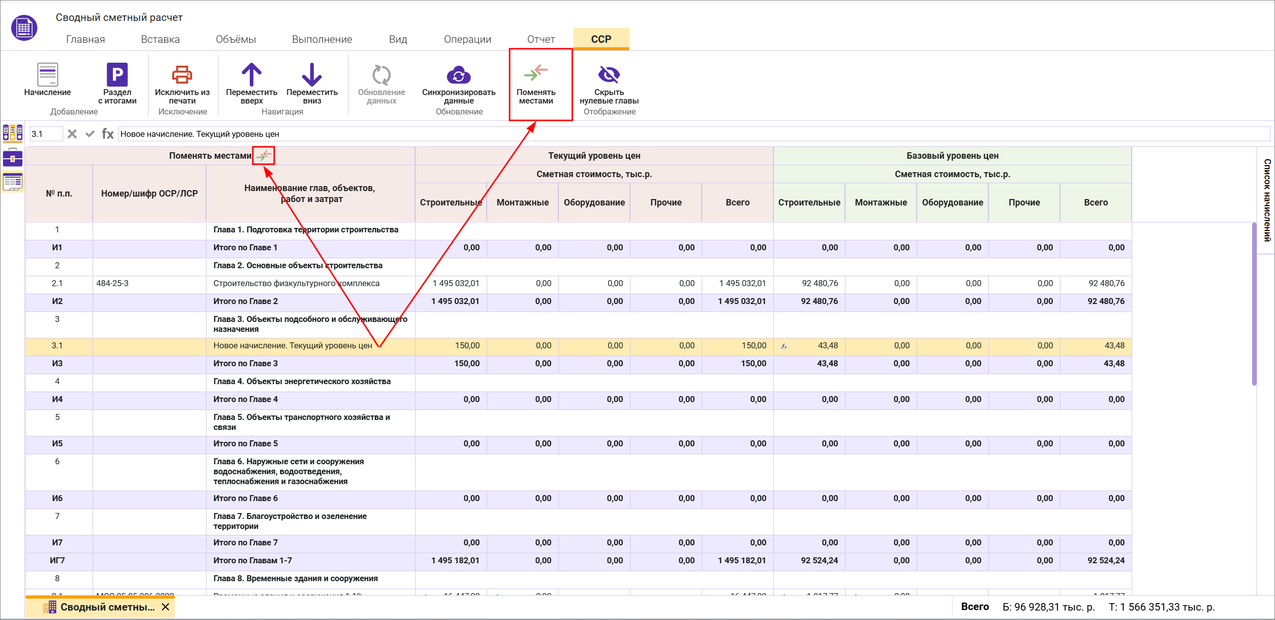Cancel formula edit with X icon

(72, 134)
